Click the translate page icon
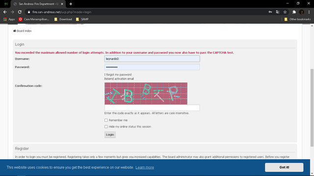 click(x=278, y=12)
